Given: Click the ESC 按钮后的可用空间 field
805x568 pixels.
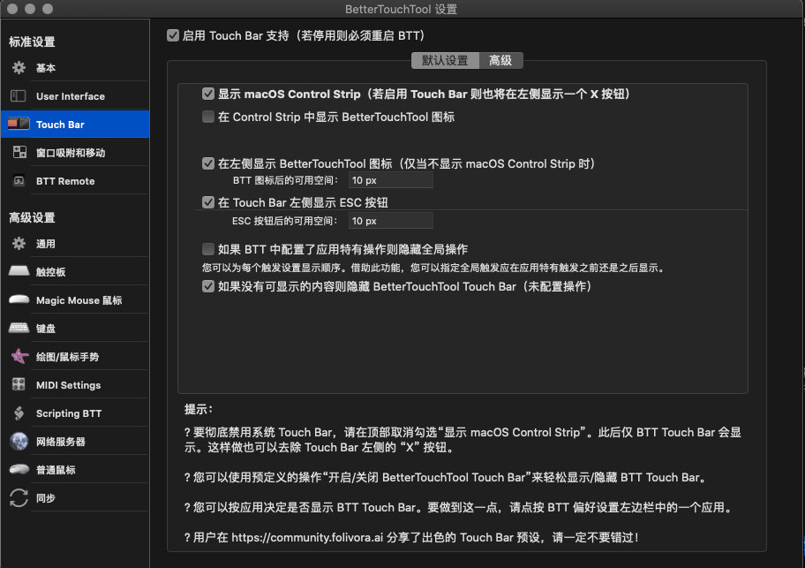Looking at the screenshot, I should point(390,221).
